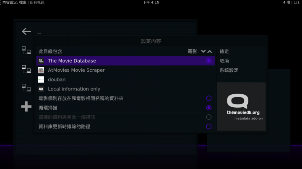Open 系統設定 button
302x169 pixels.
tap(242, 70)
